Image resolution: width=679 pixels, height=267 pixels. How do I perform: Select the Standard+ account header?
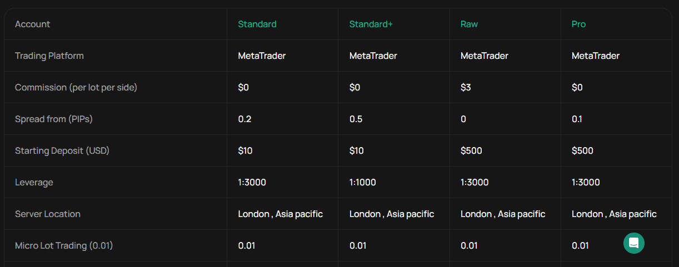[371, 24]
